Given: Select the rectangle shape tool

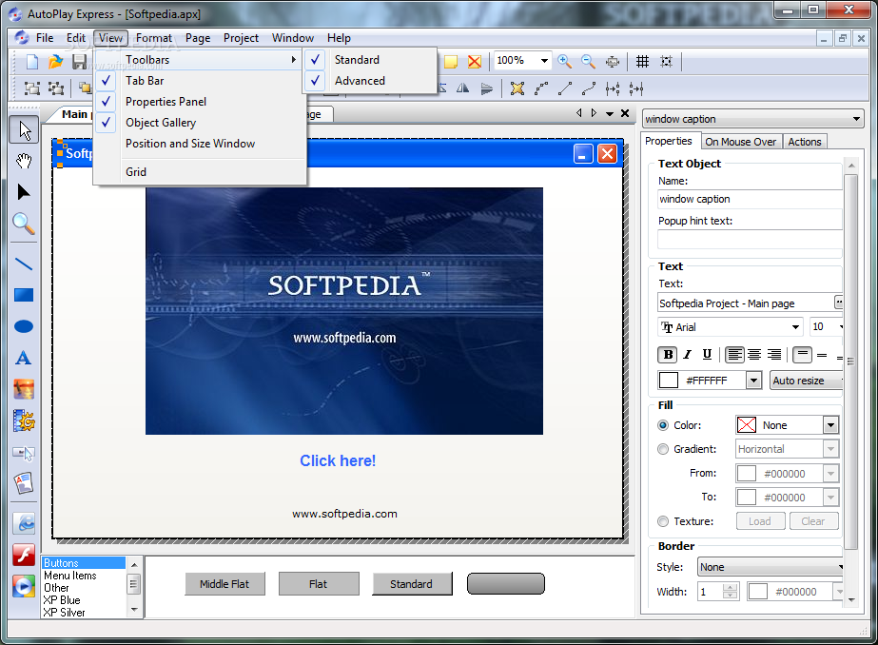Looking at the screenshot, I should pos(24,295).
